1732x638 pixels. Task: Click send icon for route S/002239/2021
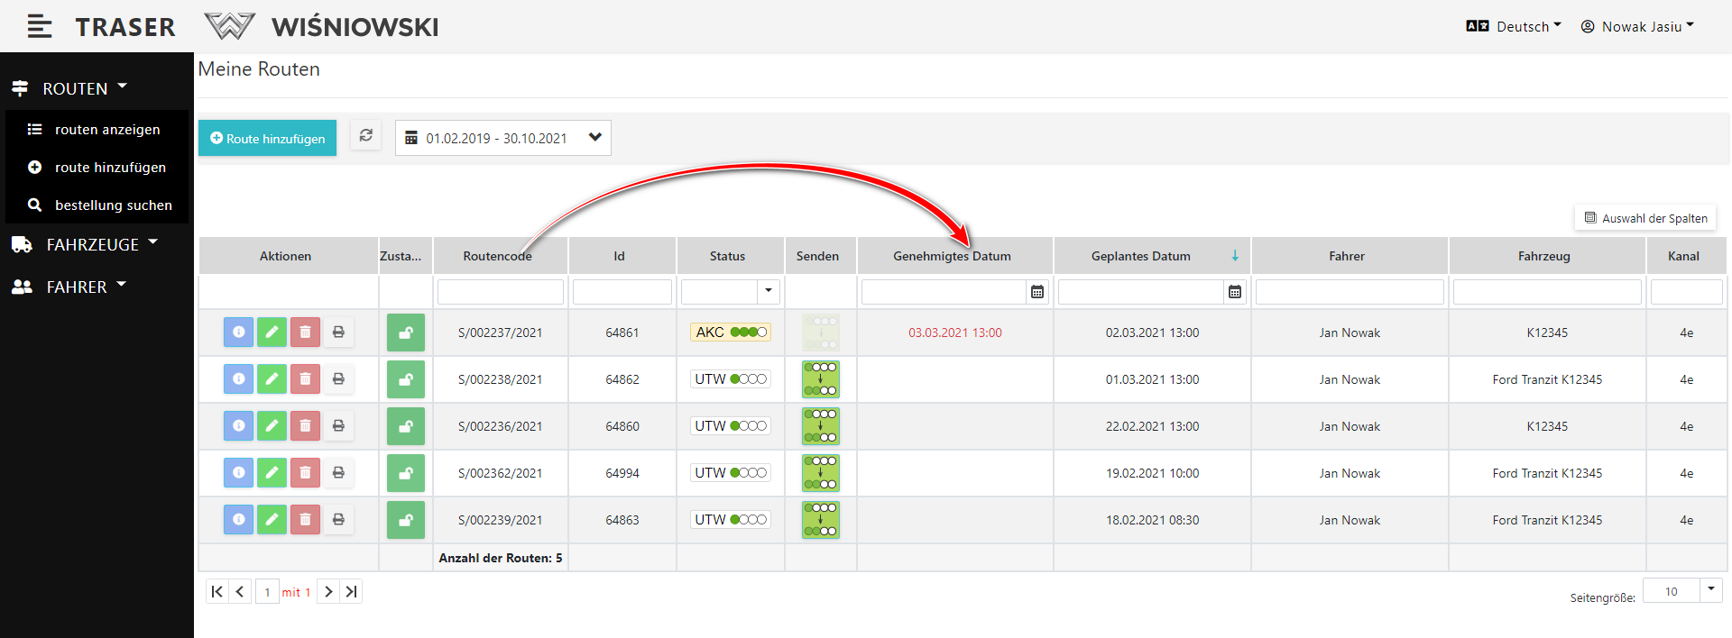[x=820, y=520]
